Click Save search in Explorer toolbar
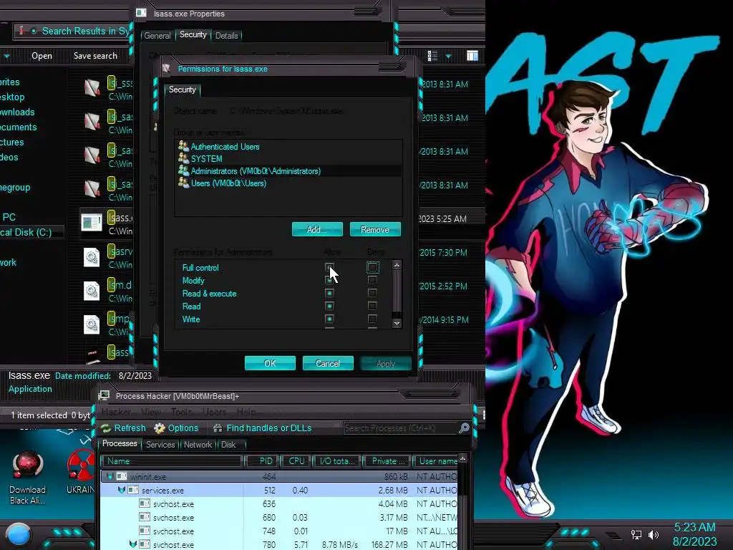Viewport: 733px width, 550px height. coord(95,56)
